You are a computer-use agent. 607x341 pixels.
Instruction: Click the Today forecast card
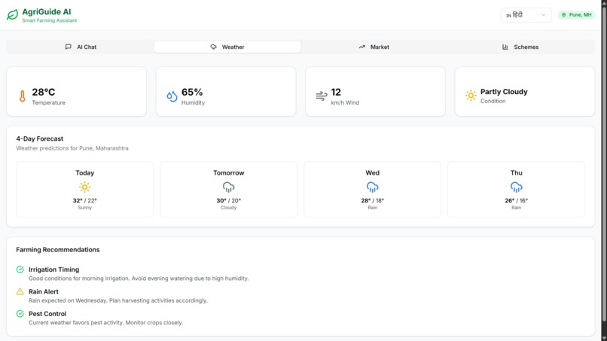85,189
